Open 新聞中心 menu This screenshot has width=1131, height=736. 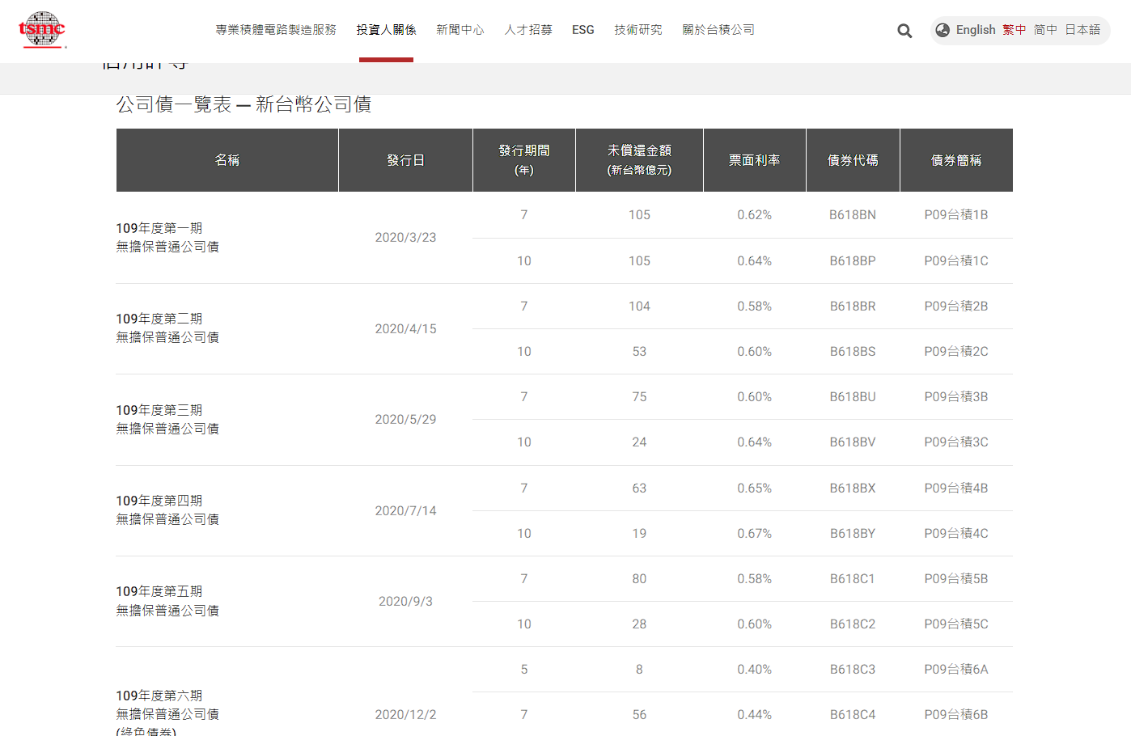click(460, 30)
